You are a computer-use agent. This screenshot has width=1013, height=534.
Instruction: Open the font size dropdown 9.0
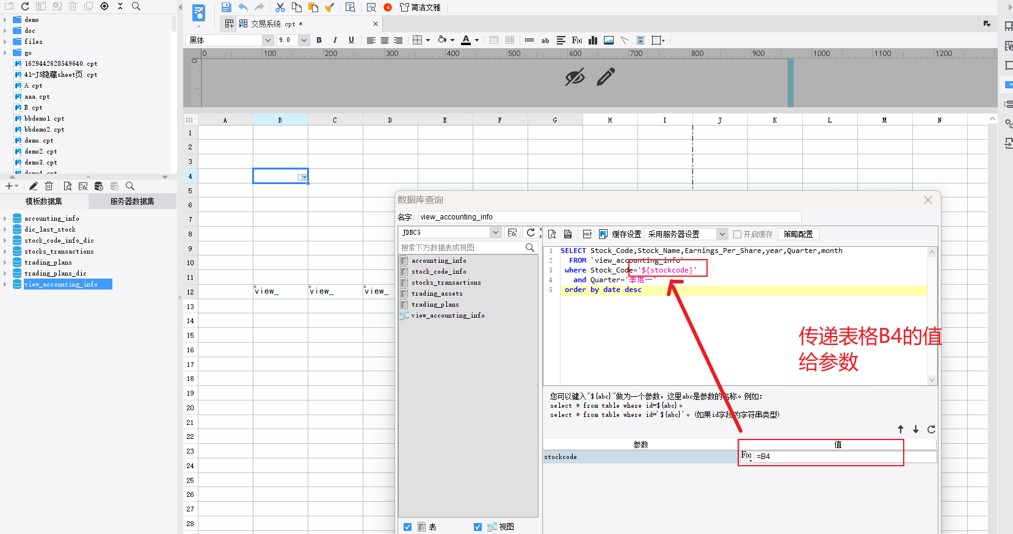pos(304,40)
